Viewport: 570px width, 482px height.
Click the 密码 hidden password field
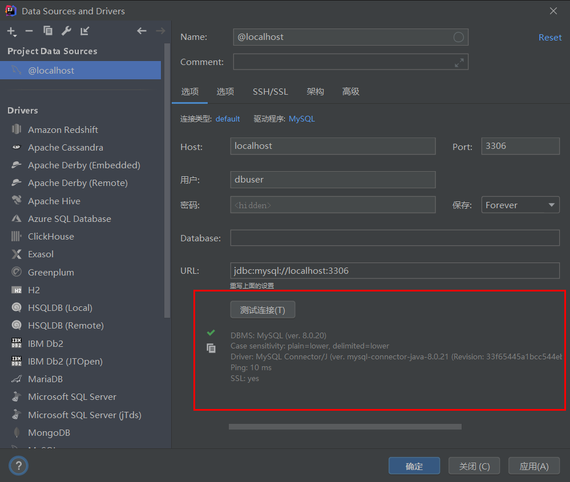click(333, 205)
